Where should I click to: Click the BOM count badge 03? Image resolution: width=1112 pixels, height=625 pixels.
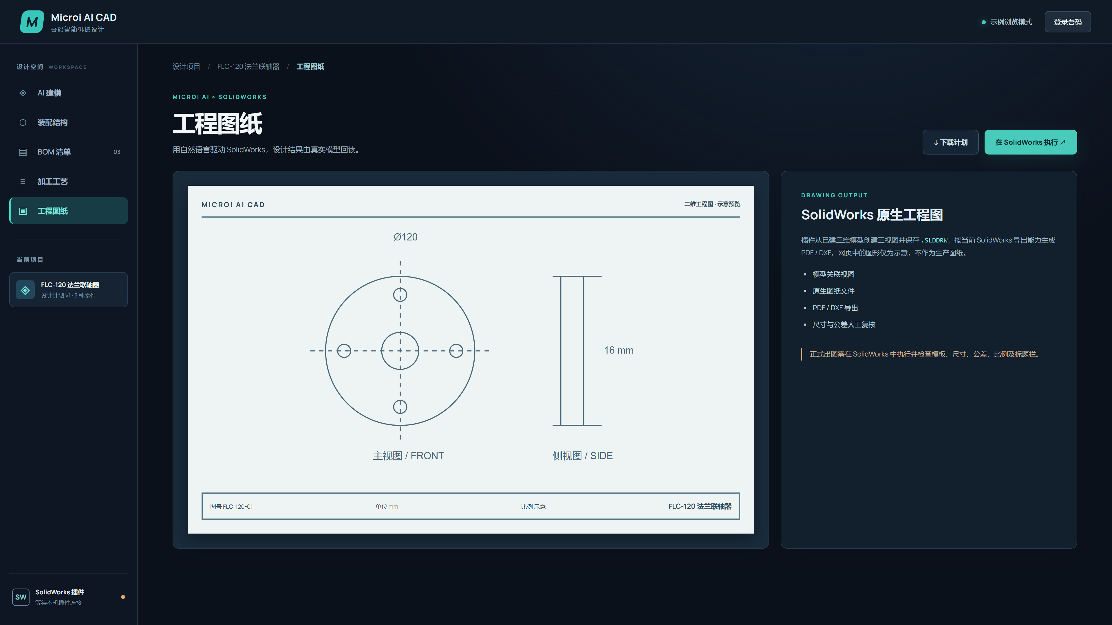(x=117, y=152)
